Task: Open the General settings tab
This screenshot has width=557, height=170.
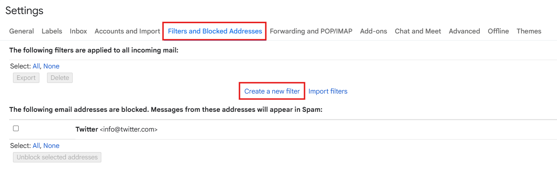Action: (x=21, y=31)
